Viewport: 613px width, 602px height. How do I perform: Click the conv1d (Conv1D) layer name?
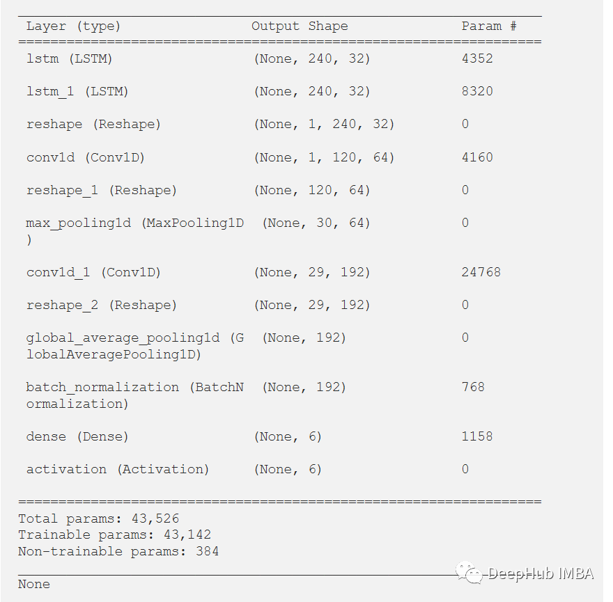(x=85, y=157)
